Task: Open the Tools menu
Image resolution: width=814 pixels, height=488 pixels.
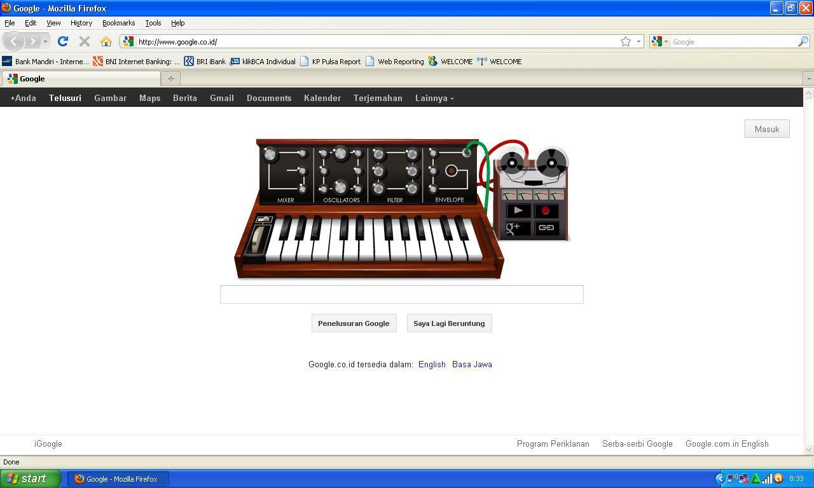Action: [x=153, y=23]
